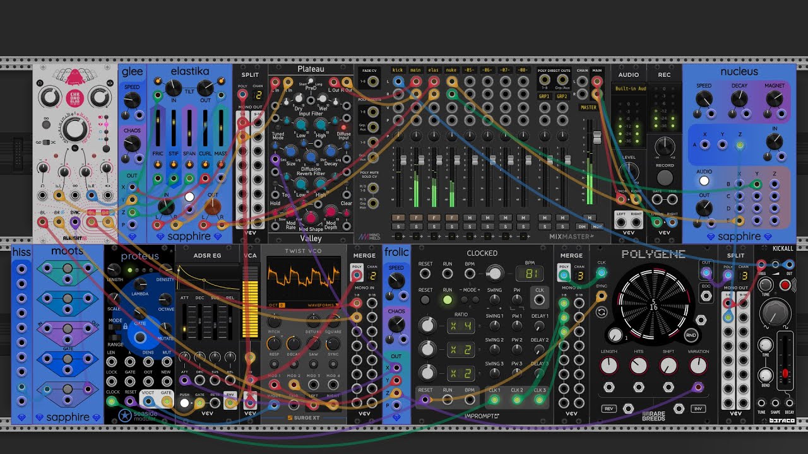Click the Merge CHAN 3 display beside Polygene
Screen dimensions: 808x454
click(579, 276)
